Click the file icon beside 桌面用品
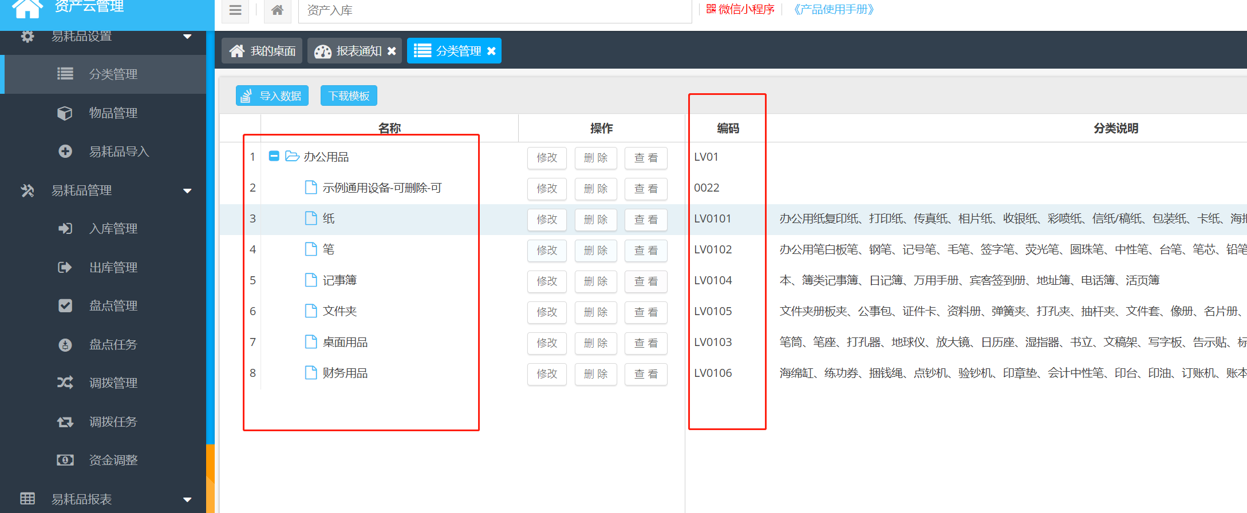This screenshot has width=1247, height=513. click(x=311, y=341)
